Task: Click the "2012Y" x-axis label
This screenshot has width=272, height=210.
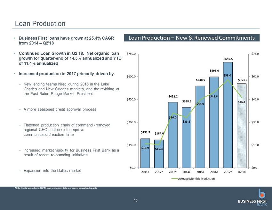Action: coord(159,172)
